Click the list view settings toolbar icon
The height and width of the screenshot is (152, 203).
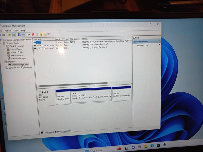(x=49, y=34)
